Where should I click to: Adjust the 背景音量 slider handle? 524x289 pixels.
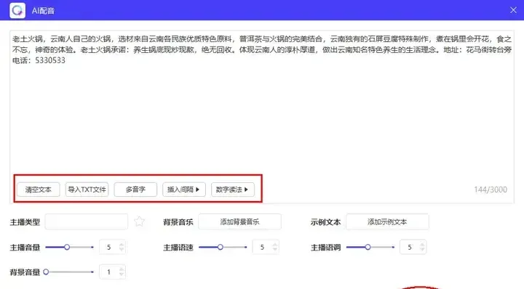[x=46, y=272]
